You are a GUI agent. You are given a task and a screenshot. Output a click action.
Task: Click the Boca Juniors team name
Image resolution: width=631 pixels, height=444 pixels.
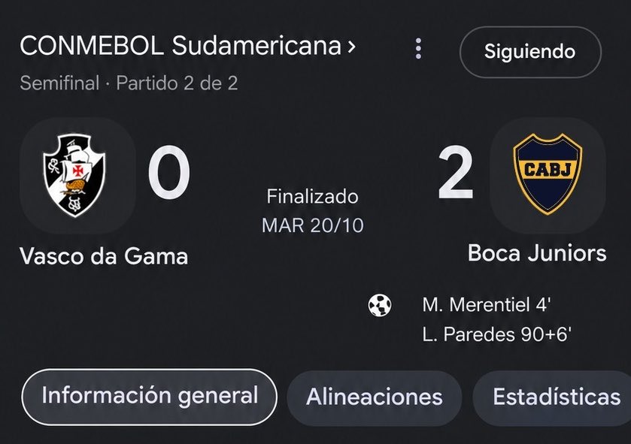click(x=537, y=253)
